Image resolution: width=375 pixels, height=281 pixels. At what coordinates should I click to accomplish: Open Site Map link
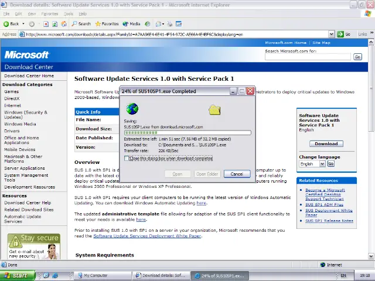point(321,43)
